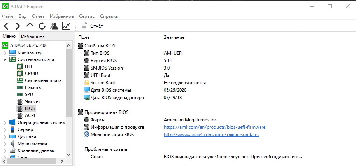
Task: Click the chip icon next to BIOS tree item
Action: tap(20, 108)
